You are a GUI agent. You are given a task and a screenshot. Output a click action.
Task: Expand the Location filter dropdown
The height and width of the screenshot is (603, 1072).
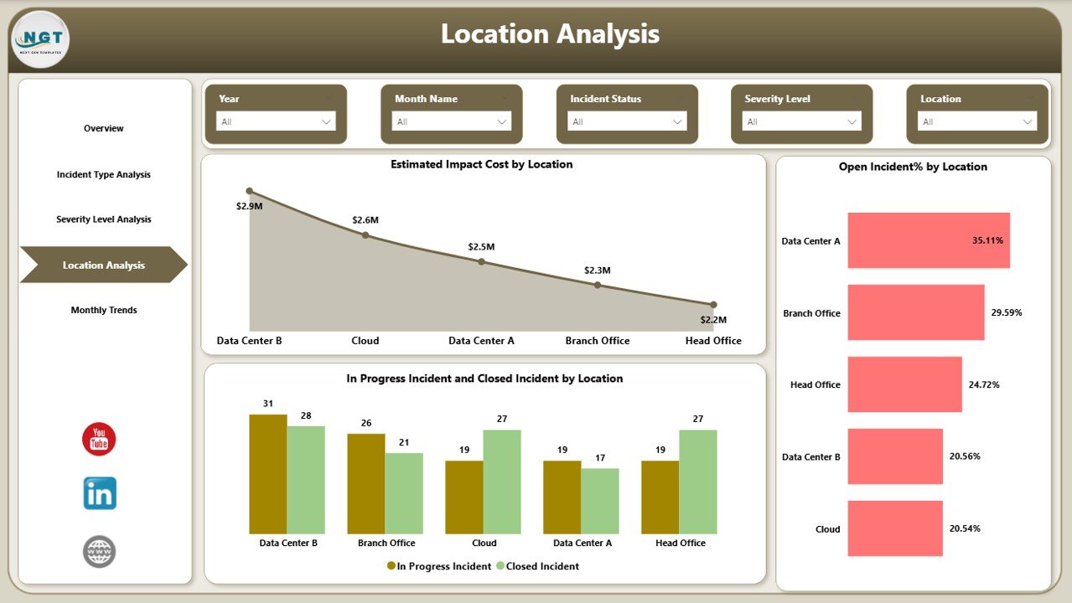coord(1028,121)
